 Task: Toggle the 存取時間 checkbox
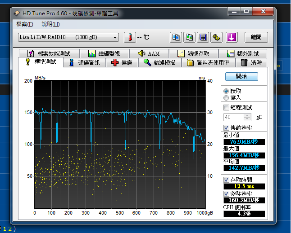226,180
